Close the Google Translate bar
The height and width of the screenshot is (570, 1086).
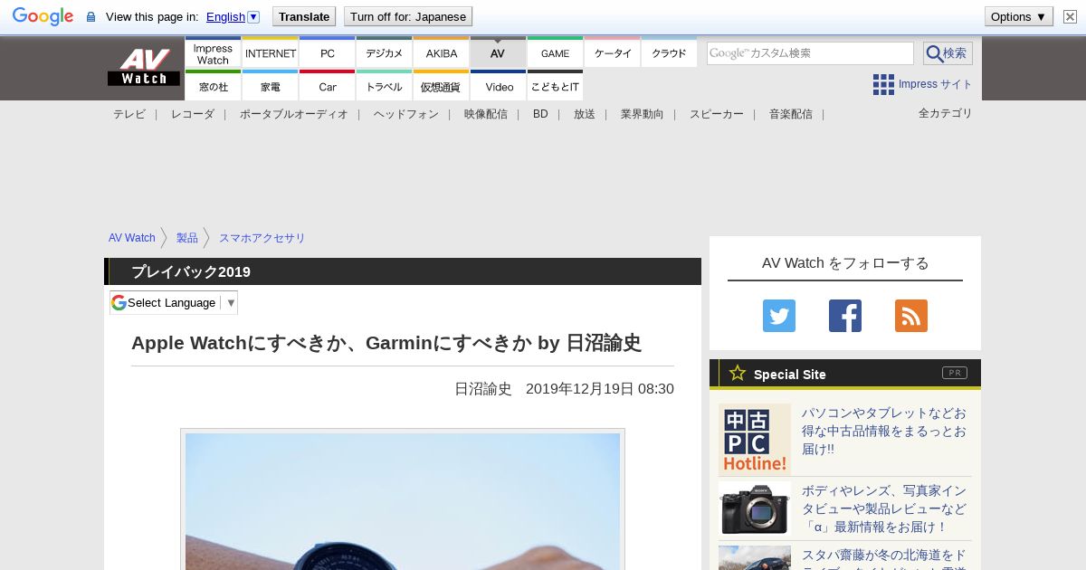(1070, 16)
